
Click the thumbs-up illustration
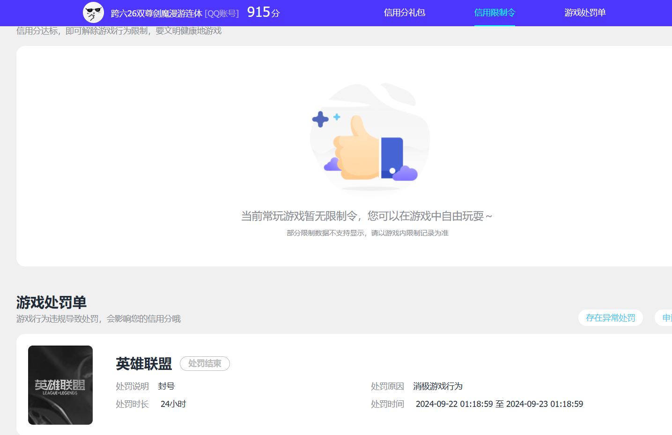tap(369, 139)
